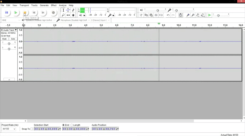Select the Length radio button
This screenshot has width=245, height=136.
72,125
